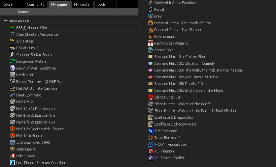The image size is (276, 167).
Task: Select the My games tab
Action: [x=59, y=4]
